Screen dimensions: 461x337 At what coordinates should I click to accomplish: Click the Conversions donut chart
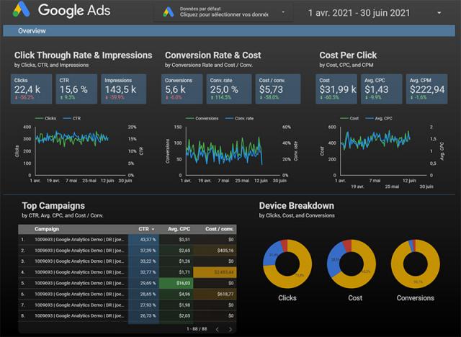tap(416, 264)
